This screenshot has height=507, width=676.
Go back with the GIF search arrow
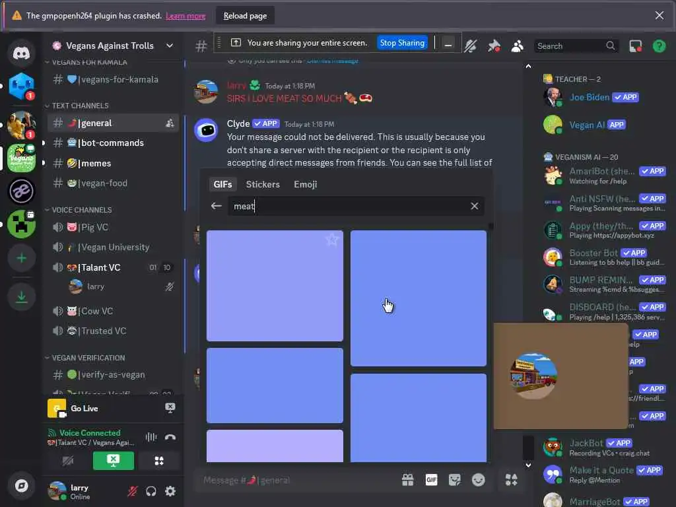click(217, 206)
